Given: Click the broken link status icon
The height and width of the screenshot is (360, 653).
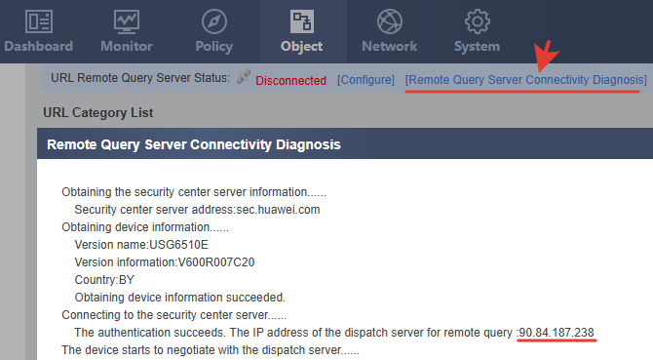Looking at the screenshot, I should coord(244,77).
